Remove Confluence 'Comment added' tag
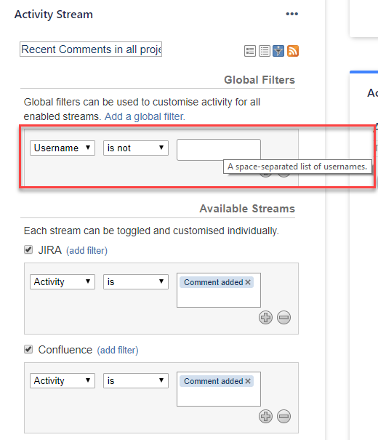 coord(248,381)
